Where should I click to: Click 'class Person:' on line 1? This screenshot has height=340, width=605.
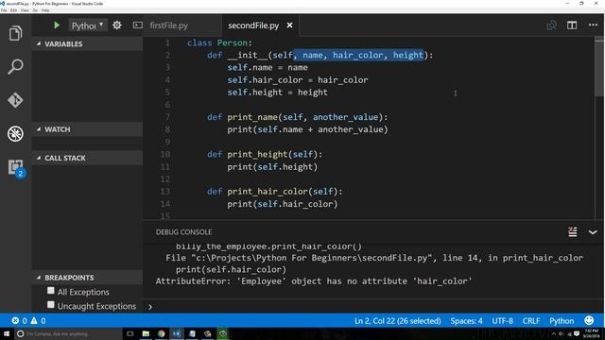coord(219,42)
